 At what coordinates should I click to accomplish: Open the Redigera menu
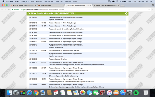(25, 1)
